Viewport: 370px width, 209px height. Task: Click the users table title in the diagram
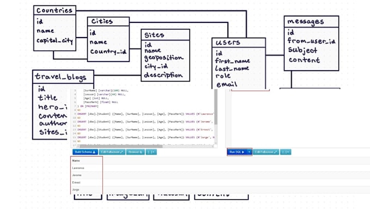pos(228,42)
